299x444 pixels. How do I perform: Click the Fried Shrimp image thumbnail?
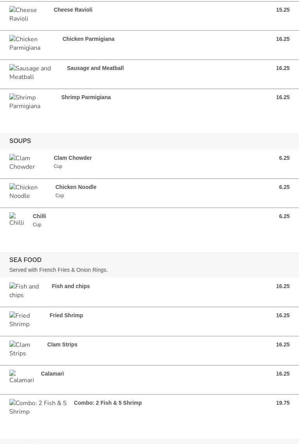click(x=19, y=320)
